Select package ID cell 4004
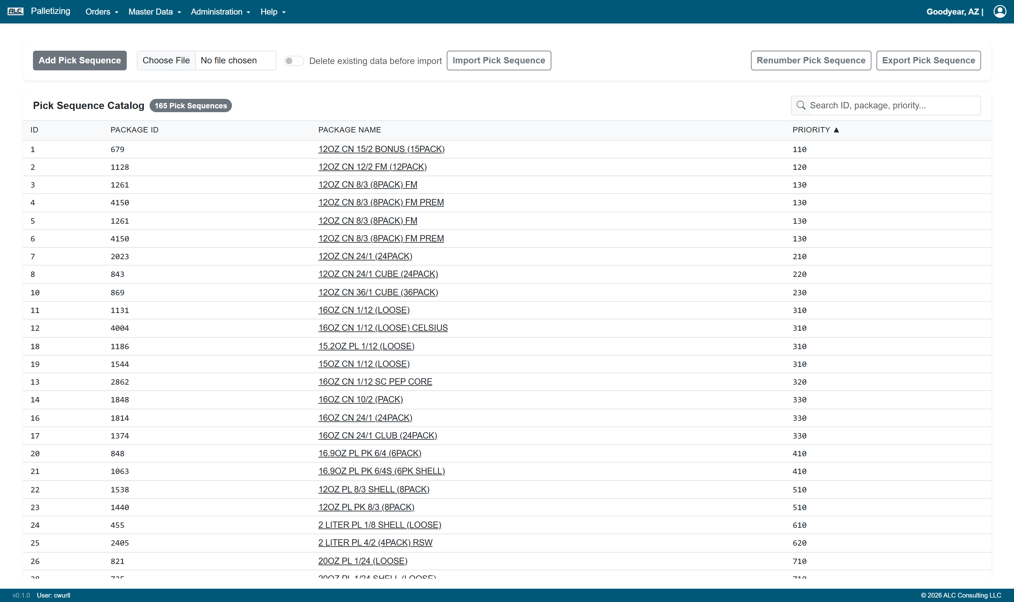 [120, 328]
